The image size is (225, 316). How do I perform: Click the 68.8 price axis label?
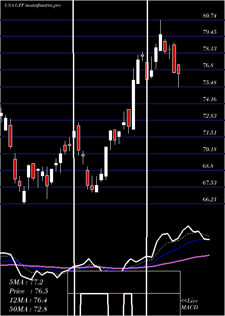pyautogui.click(x=208, y=166)
